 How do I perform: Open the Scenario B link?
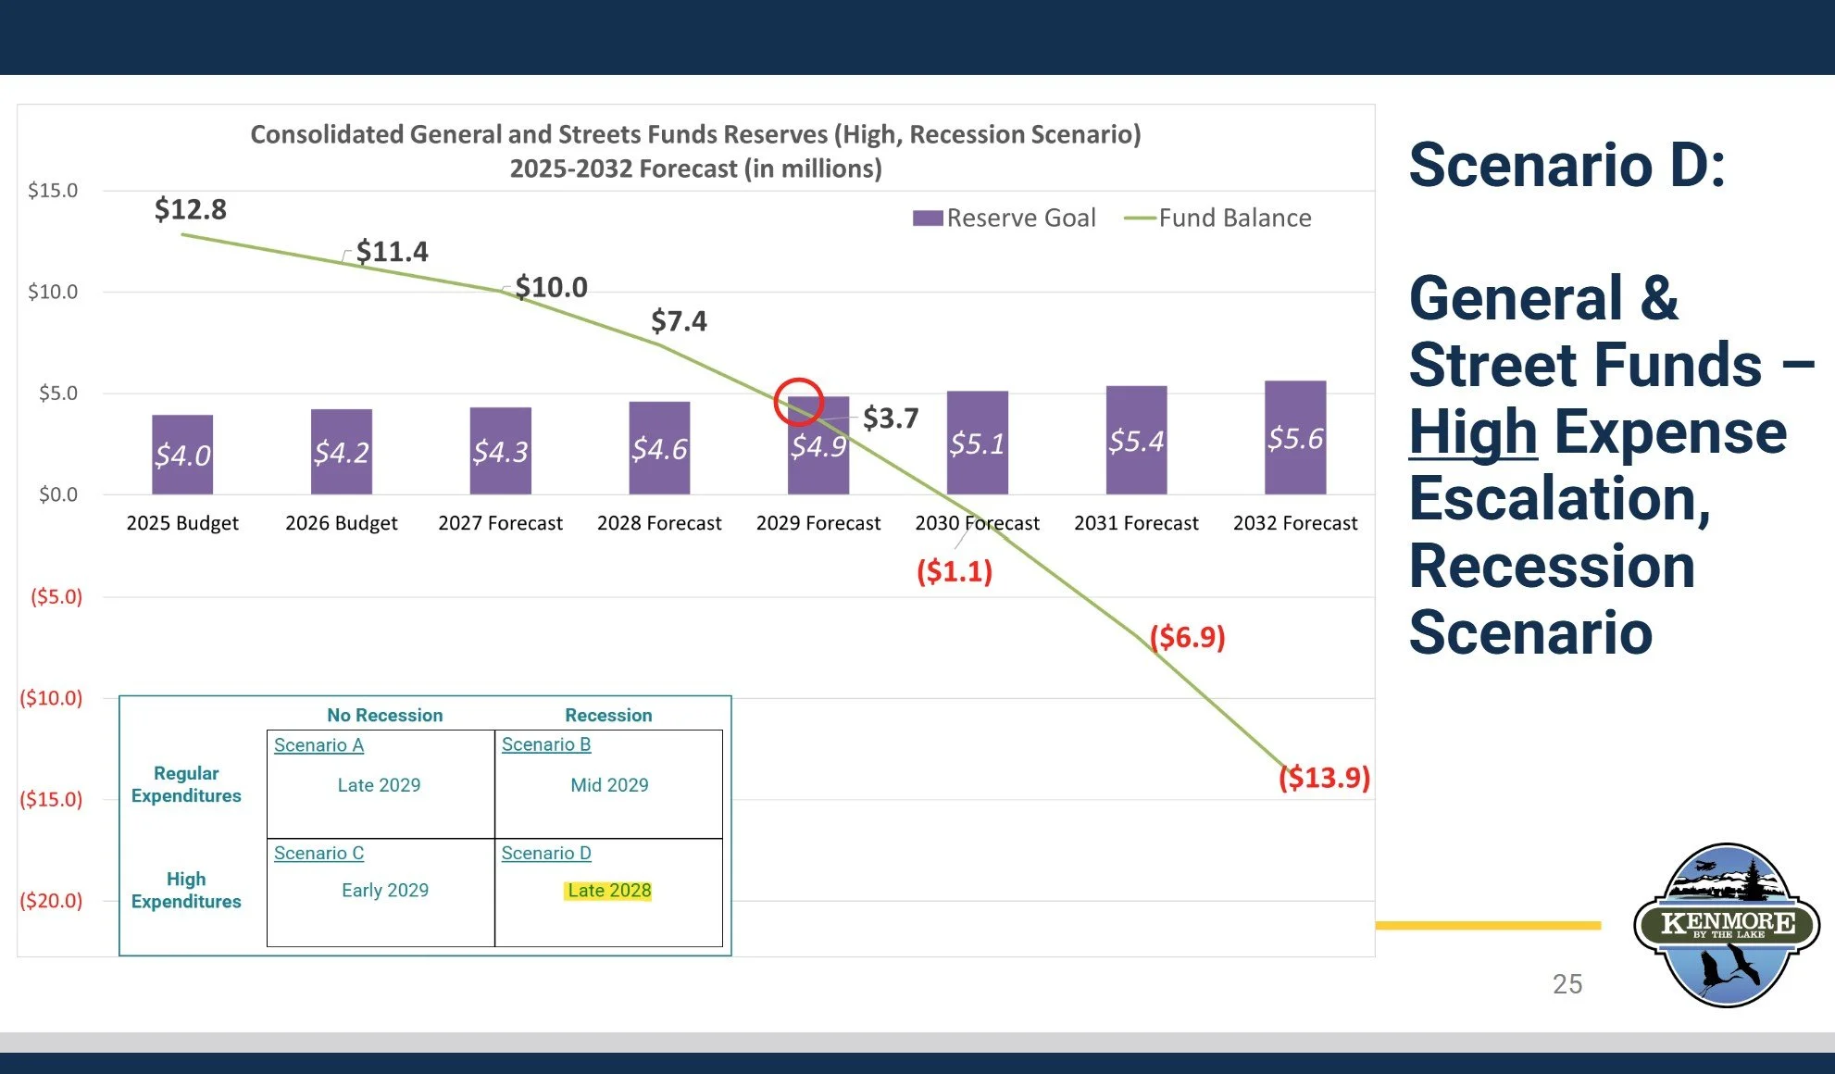click(x=545, y=744)
